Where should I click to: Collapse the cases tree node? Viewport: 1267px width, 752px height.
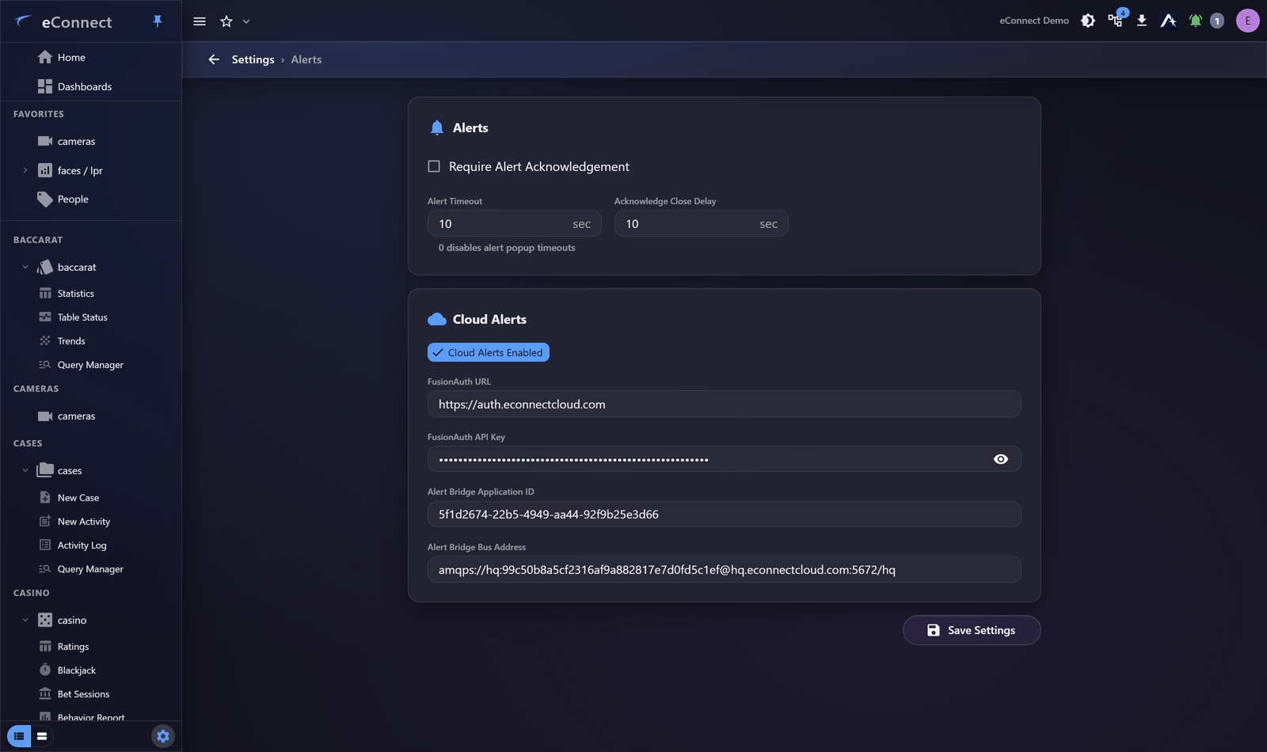coord(25,470)
